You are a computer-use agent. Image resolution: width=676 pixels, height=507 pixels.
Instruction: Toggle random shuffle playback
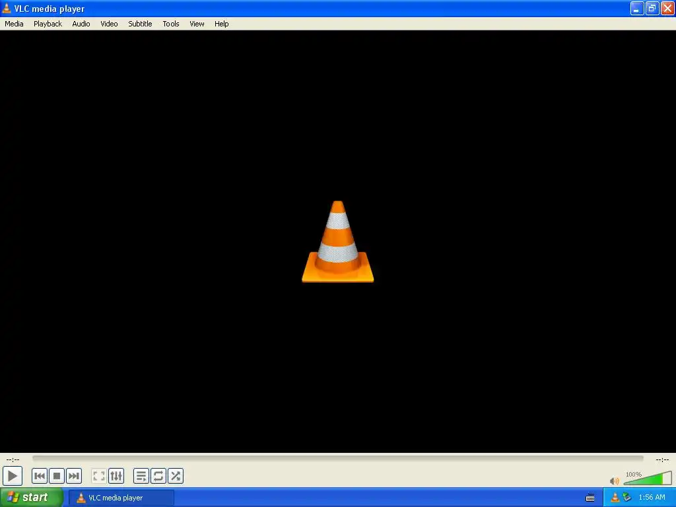click(176, 476)
